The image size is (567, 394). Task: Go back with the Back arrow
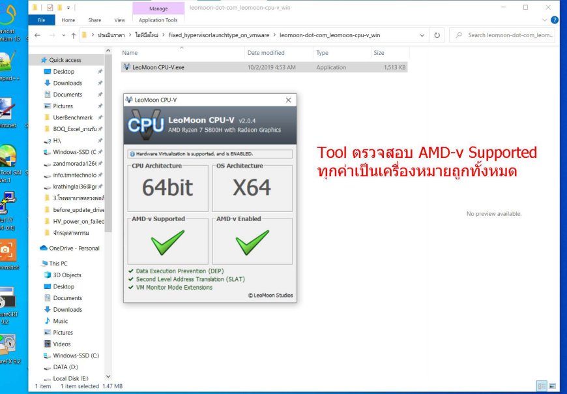pos(37,35)
